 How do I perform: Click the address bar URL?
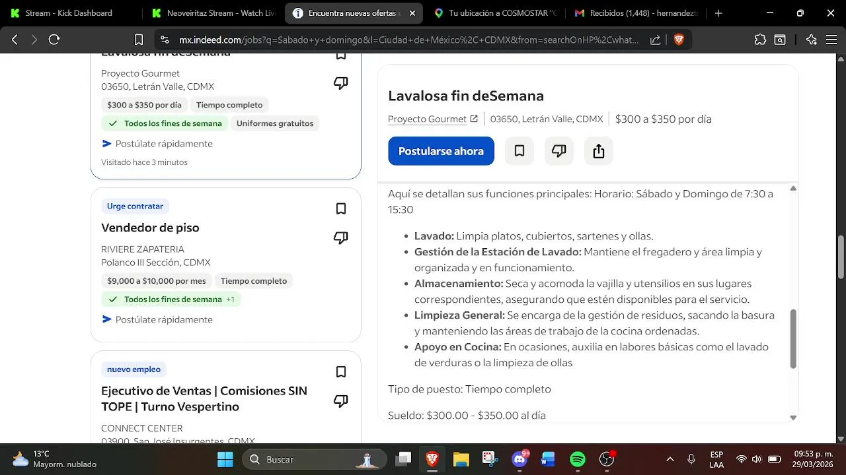click(409, 40)
